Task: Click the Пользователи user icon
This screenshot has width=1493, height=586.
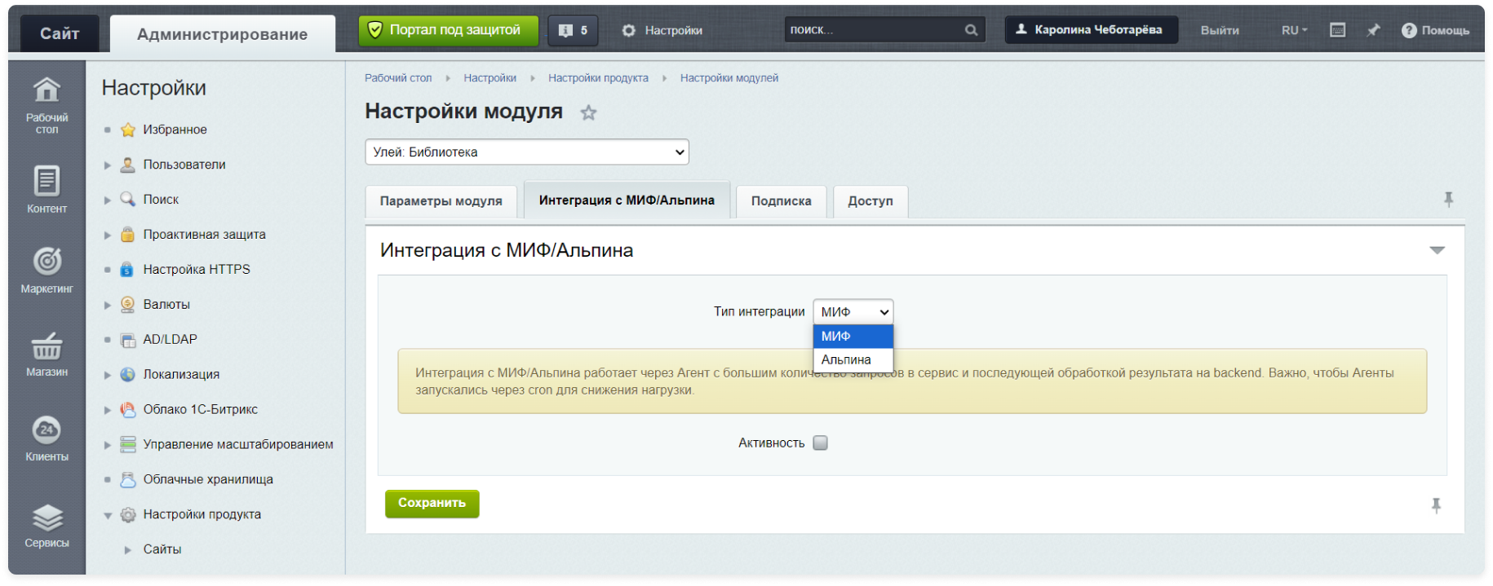Action: click(128, 165)
